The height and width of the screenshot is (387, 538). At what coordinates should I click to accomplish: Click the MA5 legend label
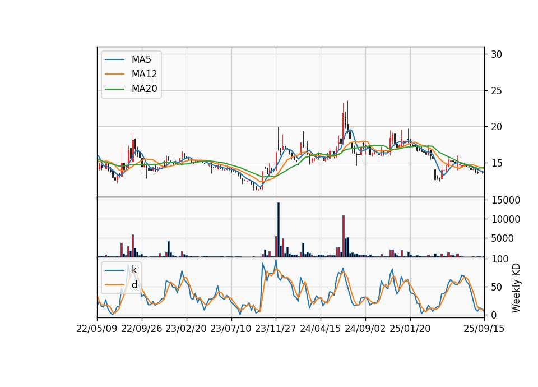141,59
